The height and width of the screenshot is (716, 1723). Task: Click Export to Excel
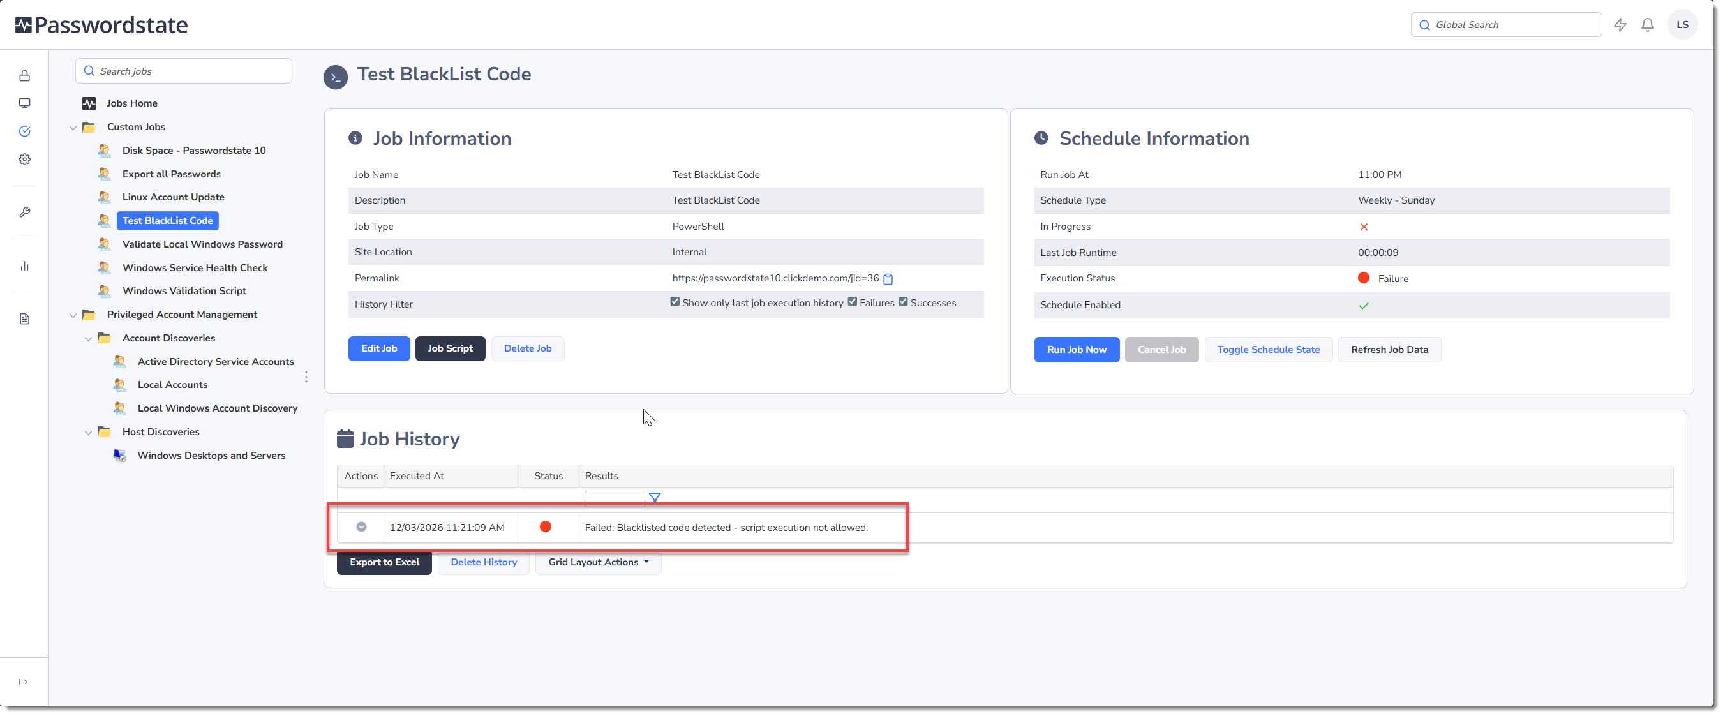(x=385, y=562)
